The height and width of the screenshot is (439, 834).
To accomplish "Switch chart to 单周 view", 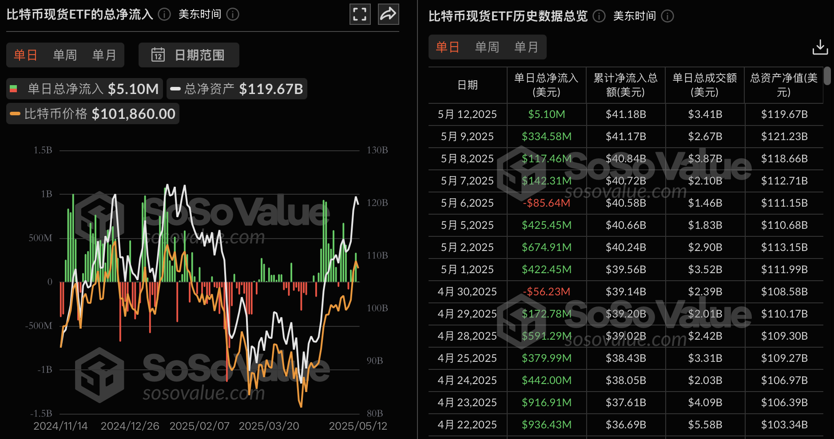I will point(65,55).
